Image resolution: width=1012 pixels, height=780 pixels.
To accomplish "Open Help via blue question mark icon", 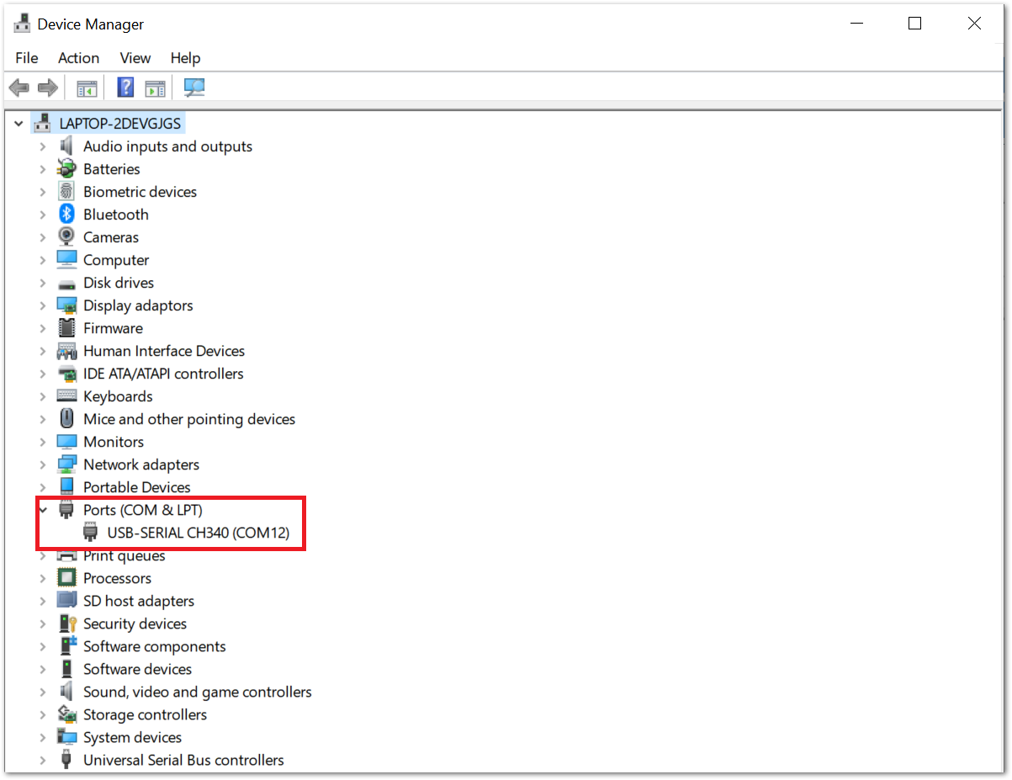I will (125, 88).
